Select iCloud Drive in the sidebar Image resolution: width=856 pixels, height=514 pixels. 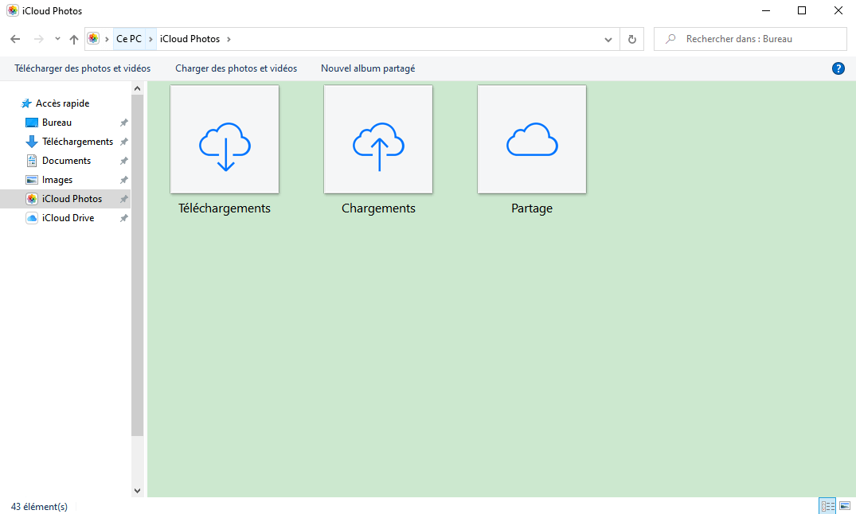pos(68,218)
